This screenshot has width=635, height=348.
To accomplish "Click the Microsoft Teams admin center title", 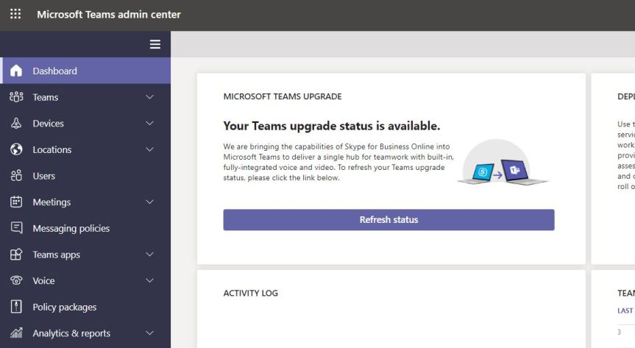I will click(109, 15).
